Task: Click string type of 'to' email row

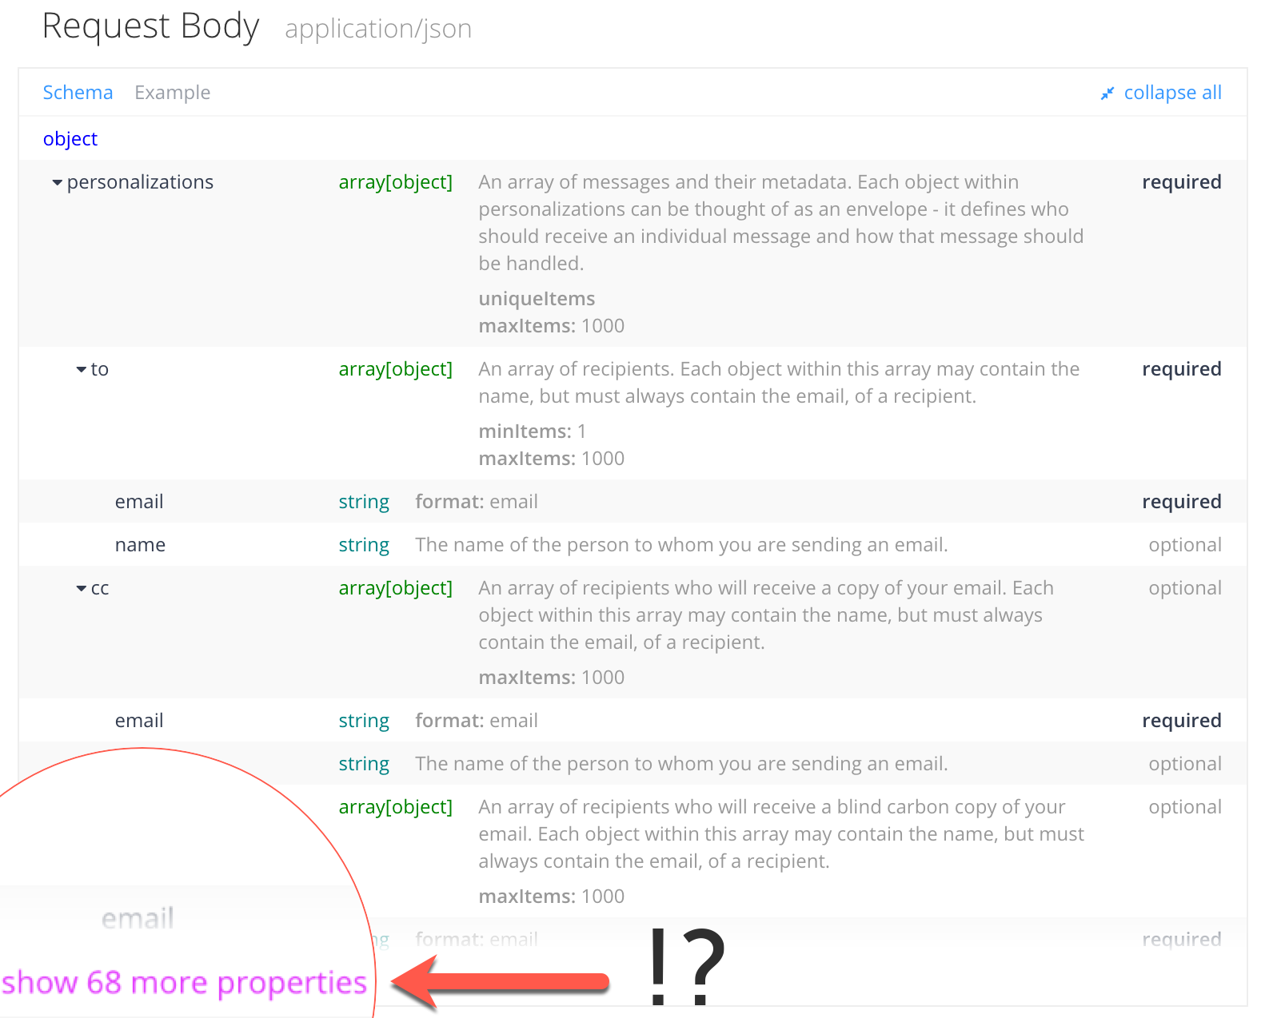Action: tap(364, 502)
